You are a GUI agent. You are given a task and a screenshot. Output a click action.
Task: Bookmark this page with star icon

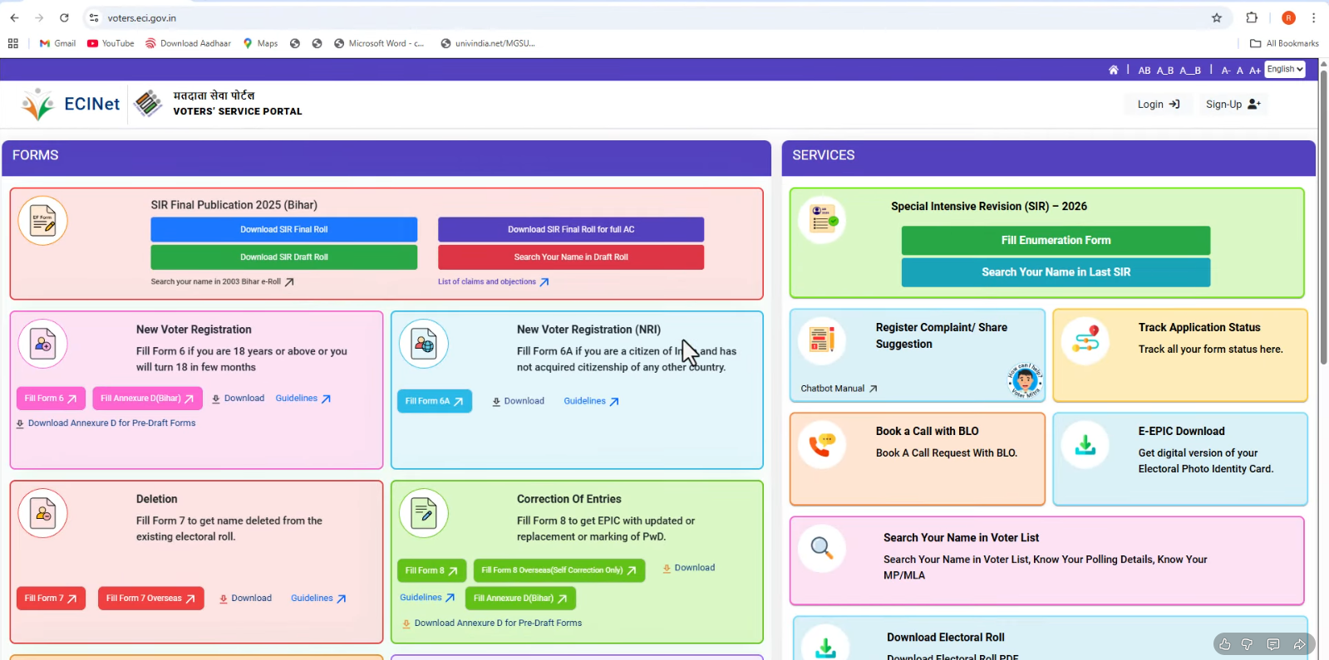[x=1217, y=17]
